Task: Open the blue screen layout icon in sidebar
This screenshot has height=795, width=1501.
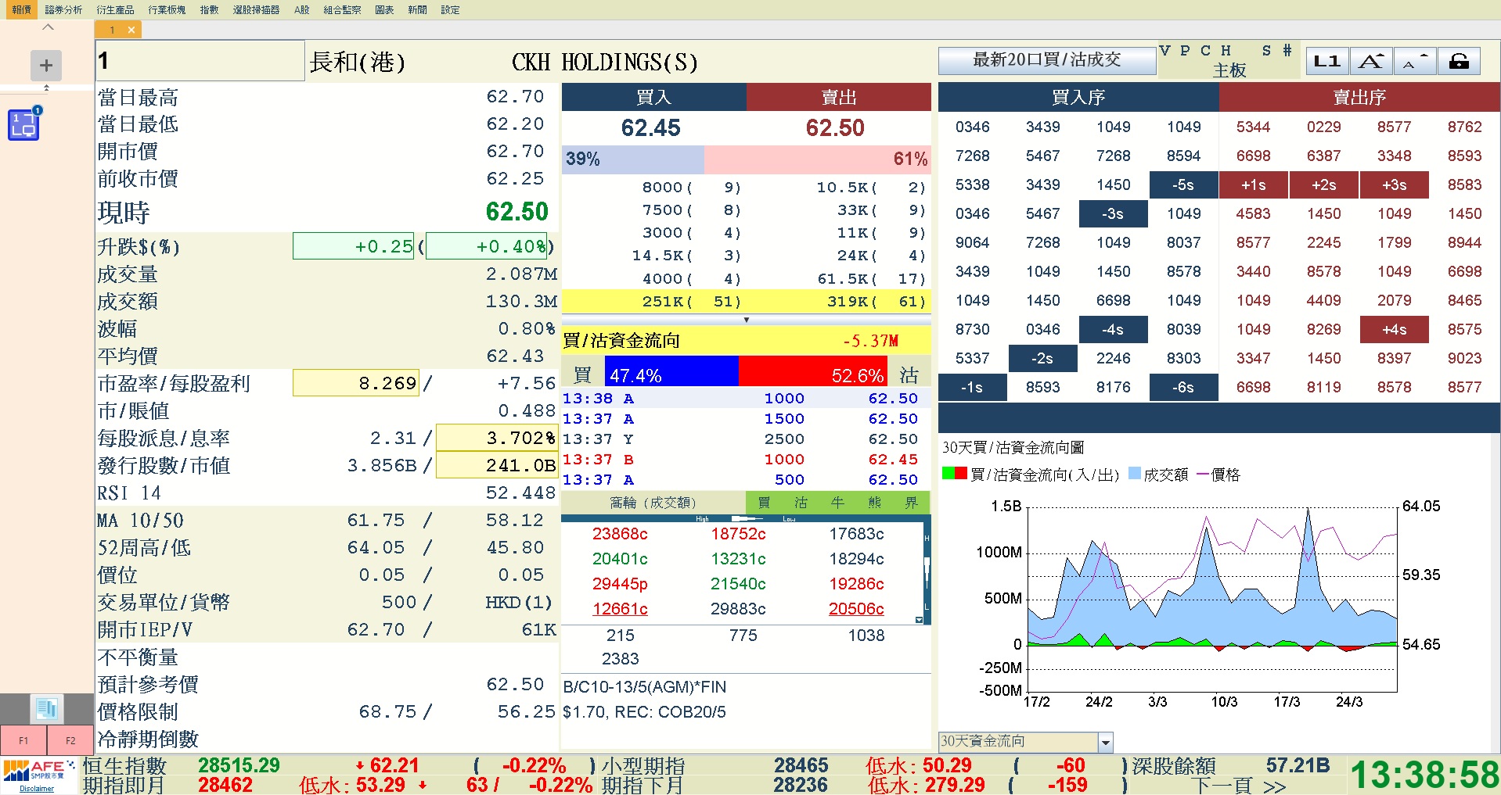Action: (24, 124)
